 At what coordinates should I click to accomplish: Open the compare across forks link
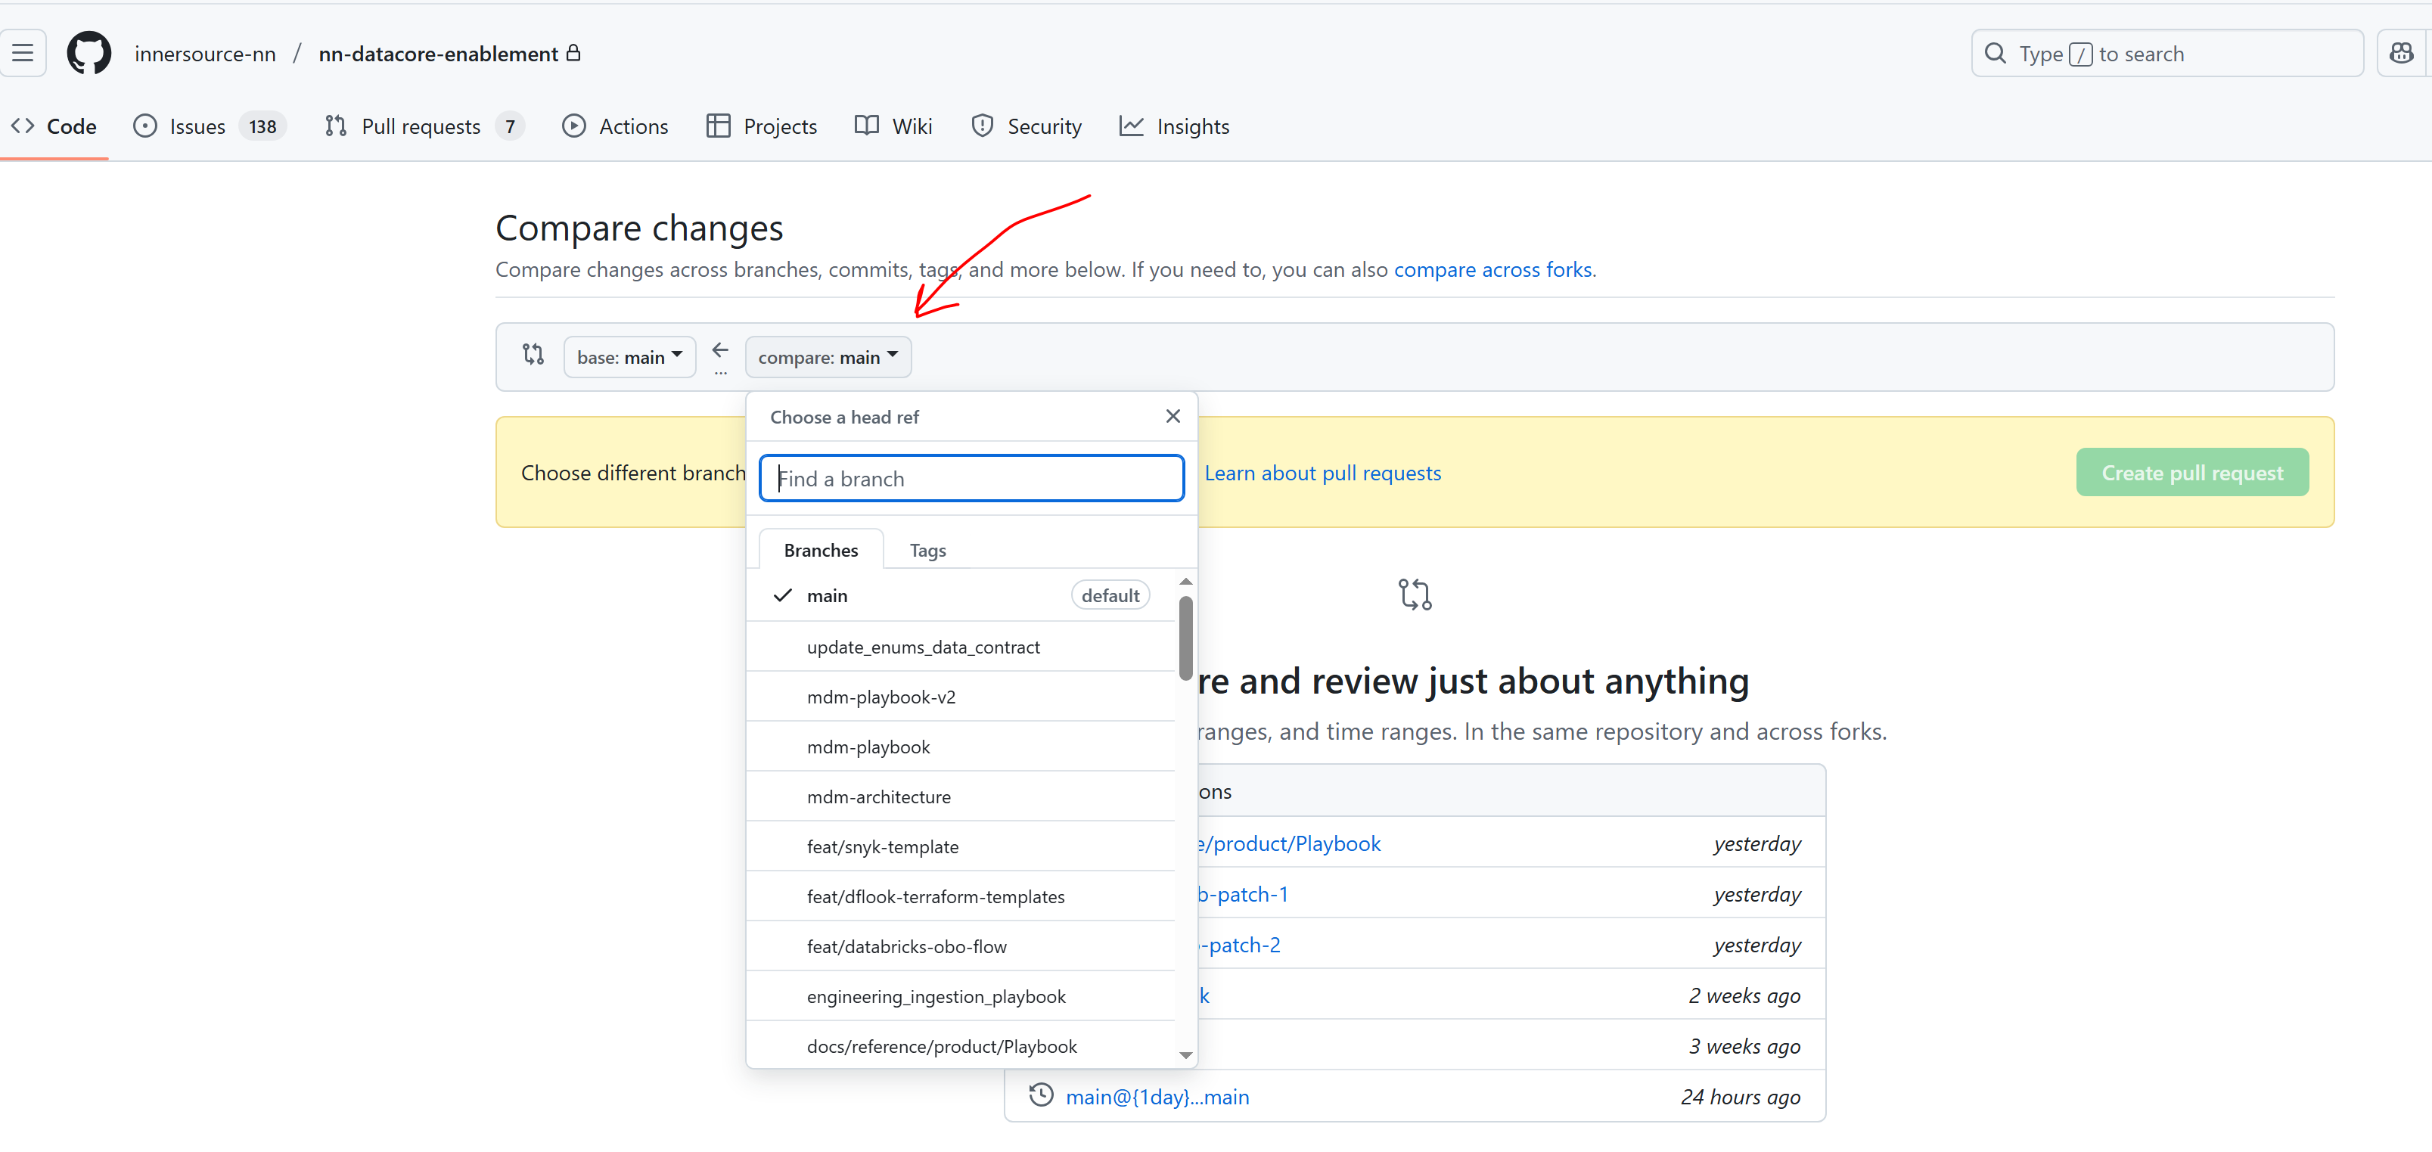point(1492,269)
